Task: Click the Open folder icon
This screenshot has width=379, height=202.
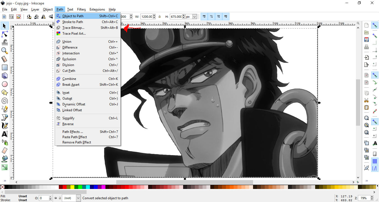Action: point(367,32)
